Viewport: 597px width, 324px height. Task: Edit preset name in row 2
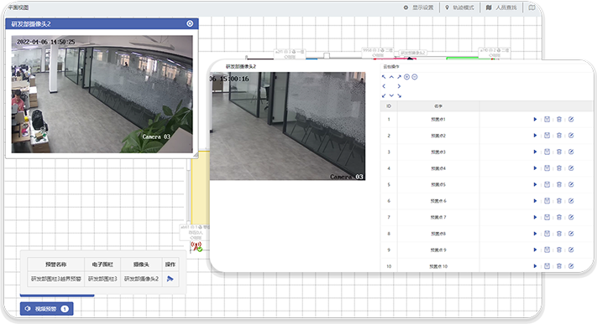[571, 136]
